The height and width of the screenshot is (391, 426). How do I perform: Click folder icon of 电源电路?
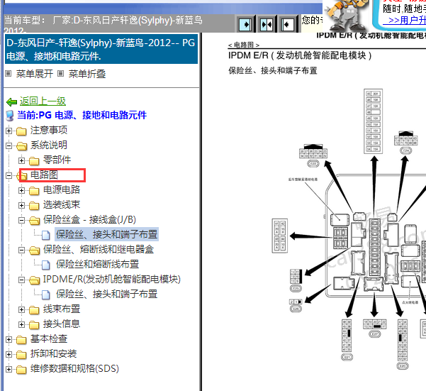click(34, 191)
